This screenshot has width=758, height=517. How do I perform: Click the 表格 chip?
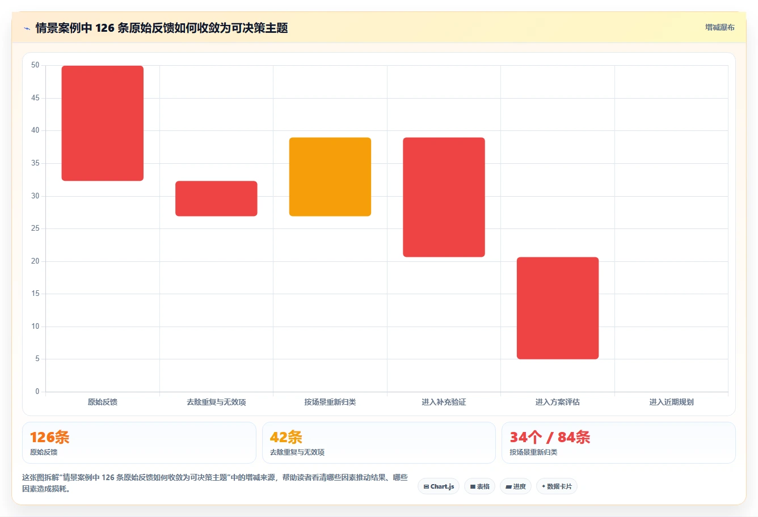479,486
